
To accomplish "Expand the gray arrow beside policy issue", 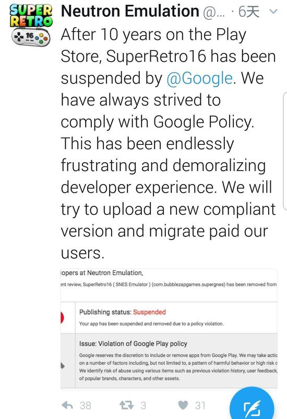I will [63, 366].
